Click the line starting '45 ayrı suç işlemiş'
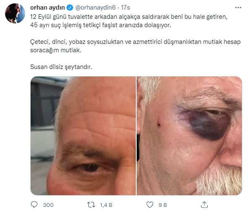Screen dimensions: 249x214 (101, 25)
